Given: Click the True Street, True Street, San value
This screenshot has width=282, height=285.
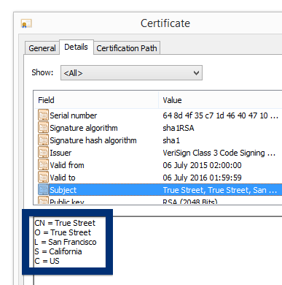Looking at the screenshot, I should click(x=220, y=190).
